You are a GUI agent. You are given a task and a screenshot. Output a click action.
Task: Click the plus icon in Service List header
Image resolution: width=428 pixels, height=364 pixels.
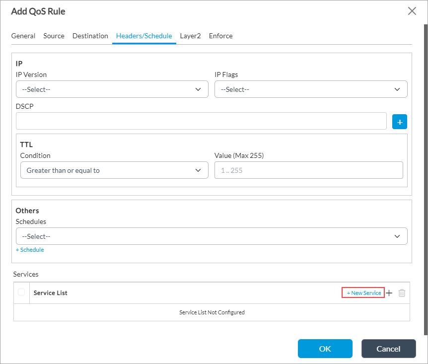(x=389, y=293)
